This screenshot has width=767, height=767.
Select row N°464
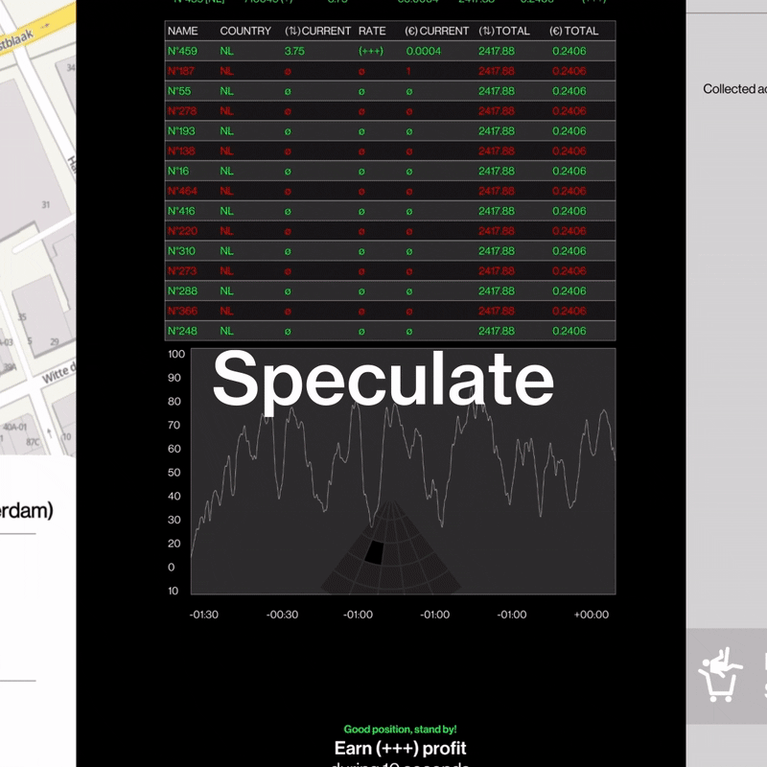point(390,191)
